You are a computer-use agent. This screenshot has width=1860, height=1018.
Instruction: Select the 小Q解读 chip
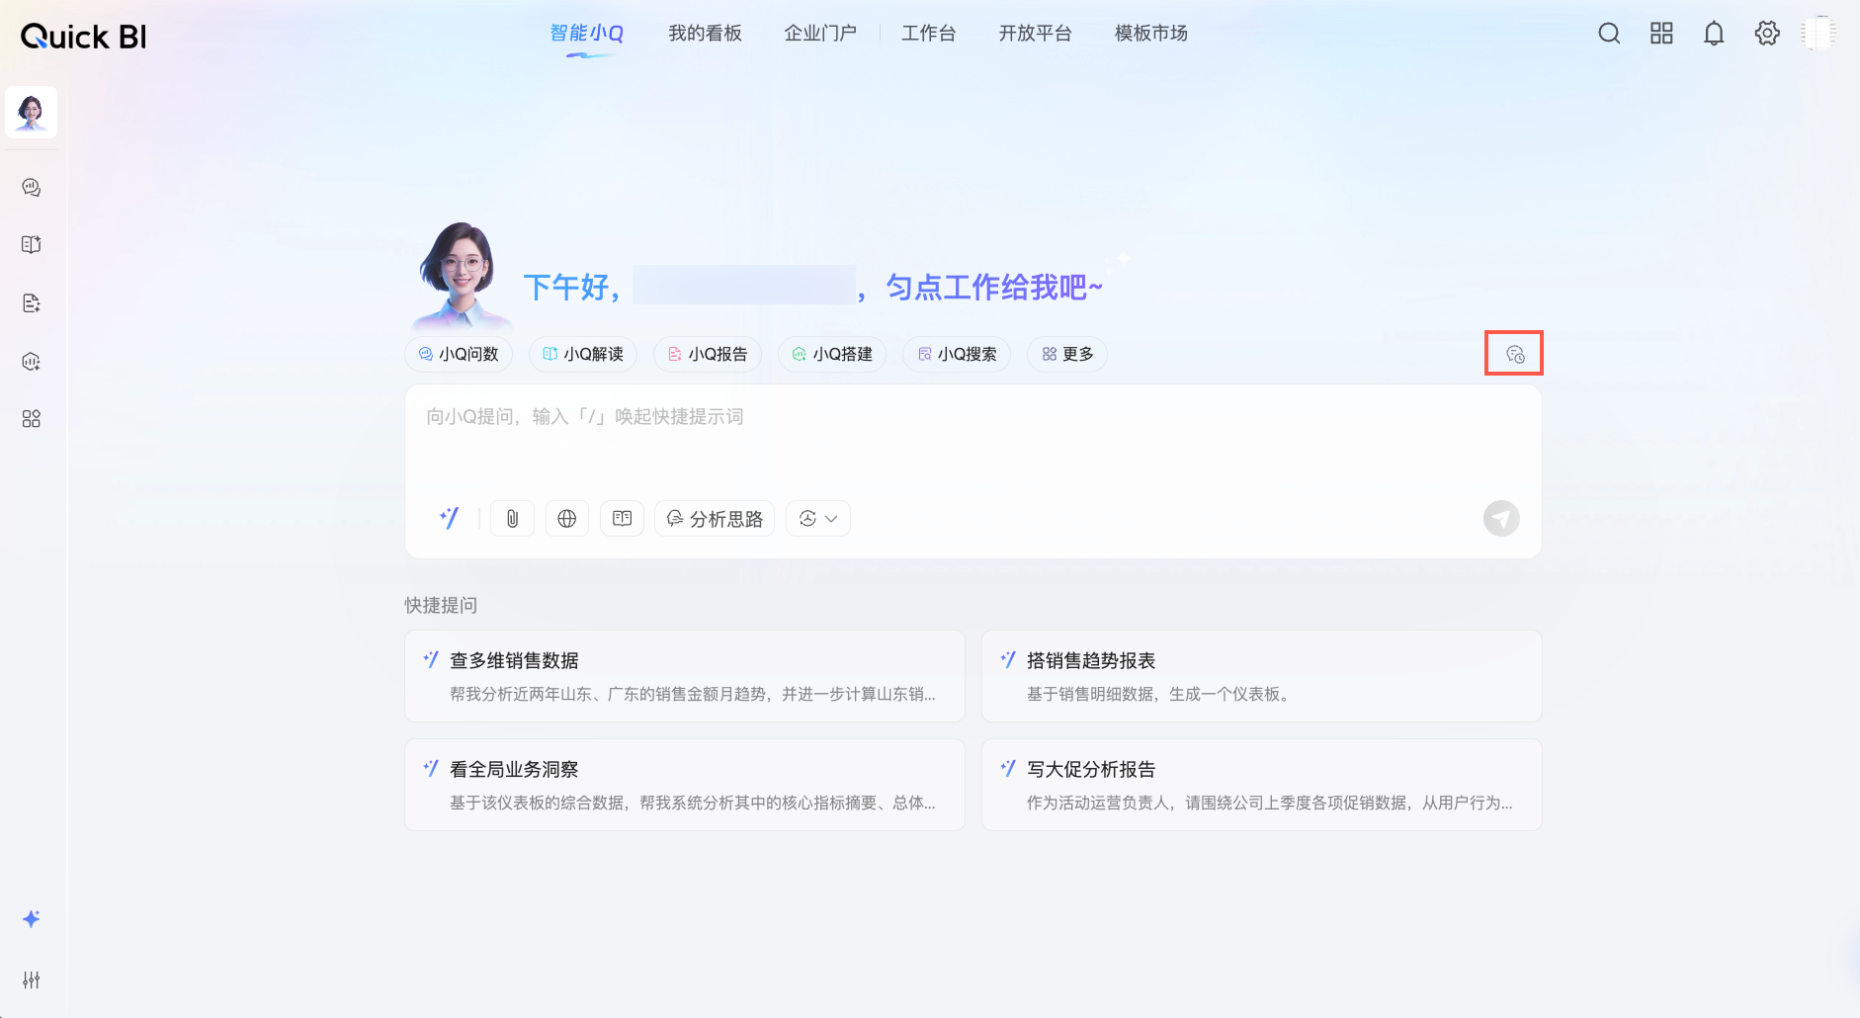click(x=583, y=354)
